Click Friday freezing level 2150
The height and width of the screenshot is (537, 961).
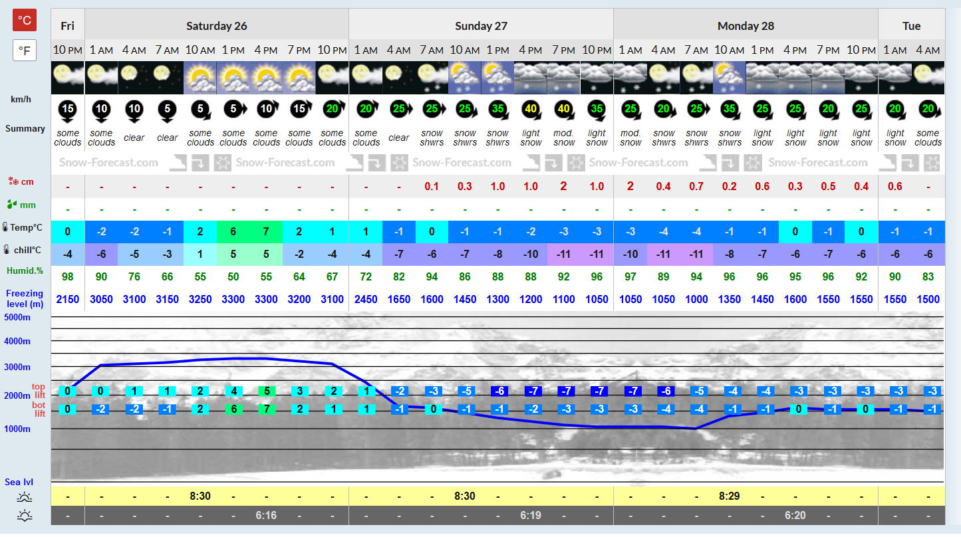[68, 299]
